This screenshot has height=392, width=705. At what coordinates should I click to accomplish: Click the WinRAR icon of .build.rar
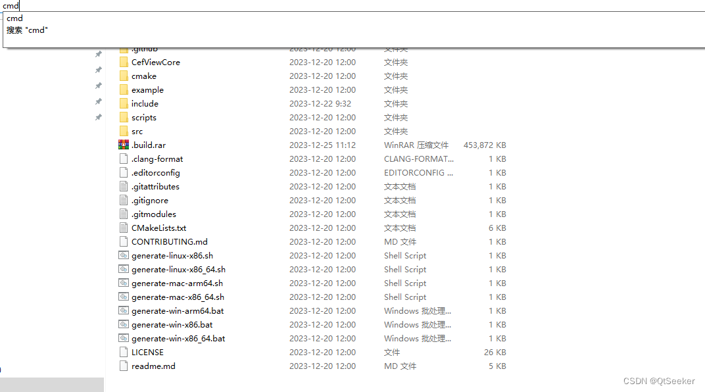tap(124, 145)
